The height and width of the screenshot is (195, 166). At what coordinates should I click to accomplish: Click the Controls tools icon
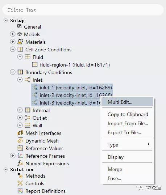click(20, 183)
